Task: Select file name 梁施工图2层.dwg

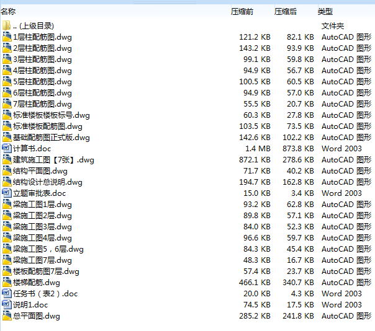Action: (42, 216)
